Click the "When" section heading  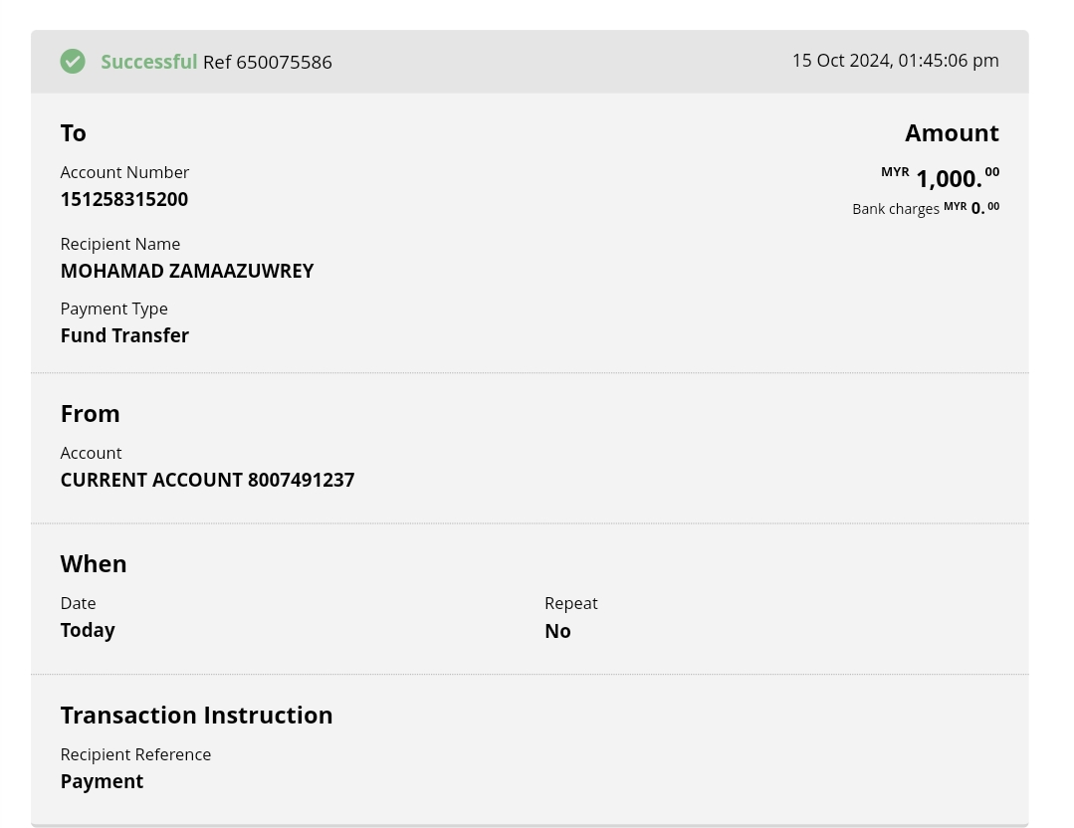click(94, 563)
